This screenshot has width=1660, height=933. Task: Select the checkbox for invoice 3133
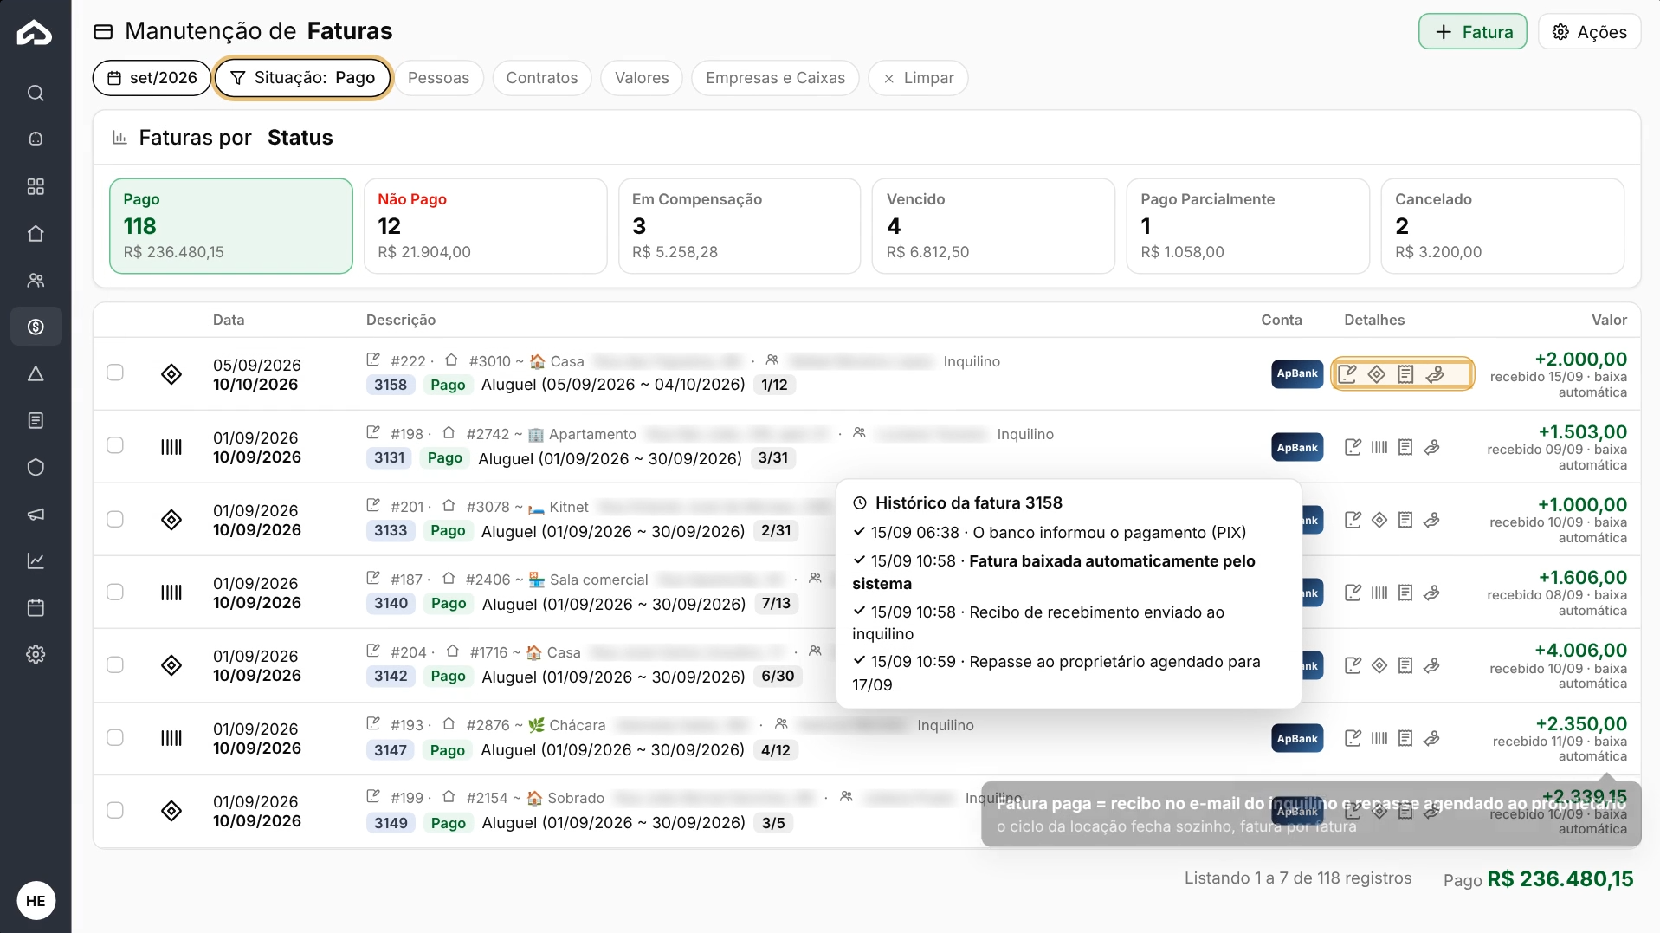point(115,519)
